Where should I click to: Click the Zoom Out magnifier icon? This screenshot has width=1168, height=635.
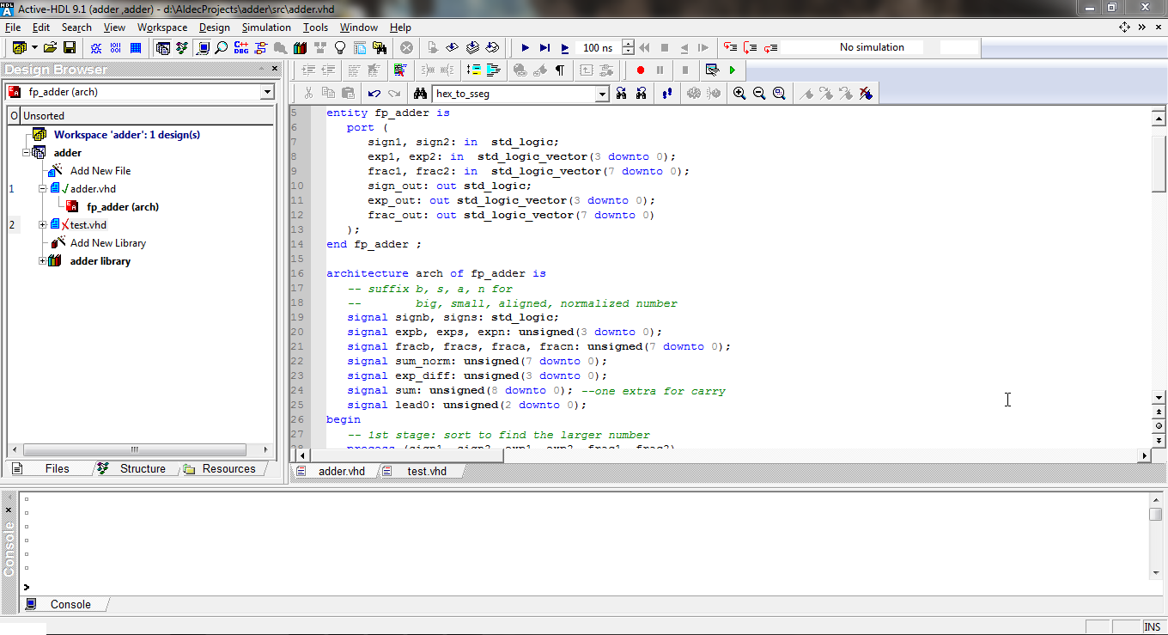point(759,93)
